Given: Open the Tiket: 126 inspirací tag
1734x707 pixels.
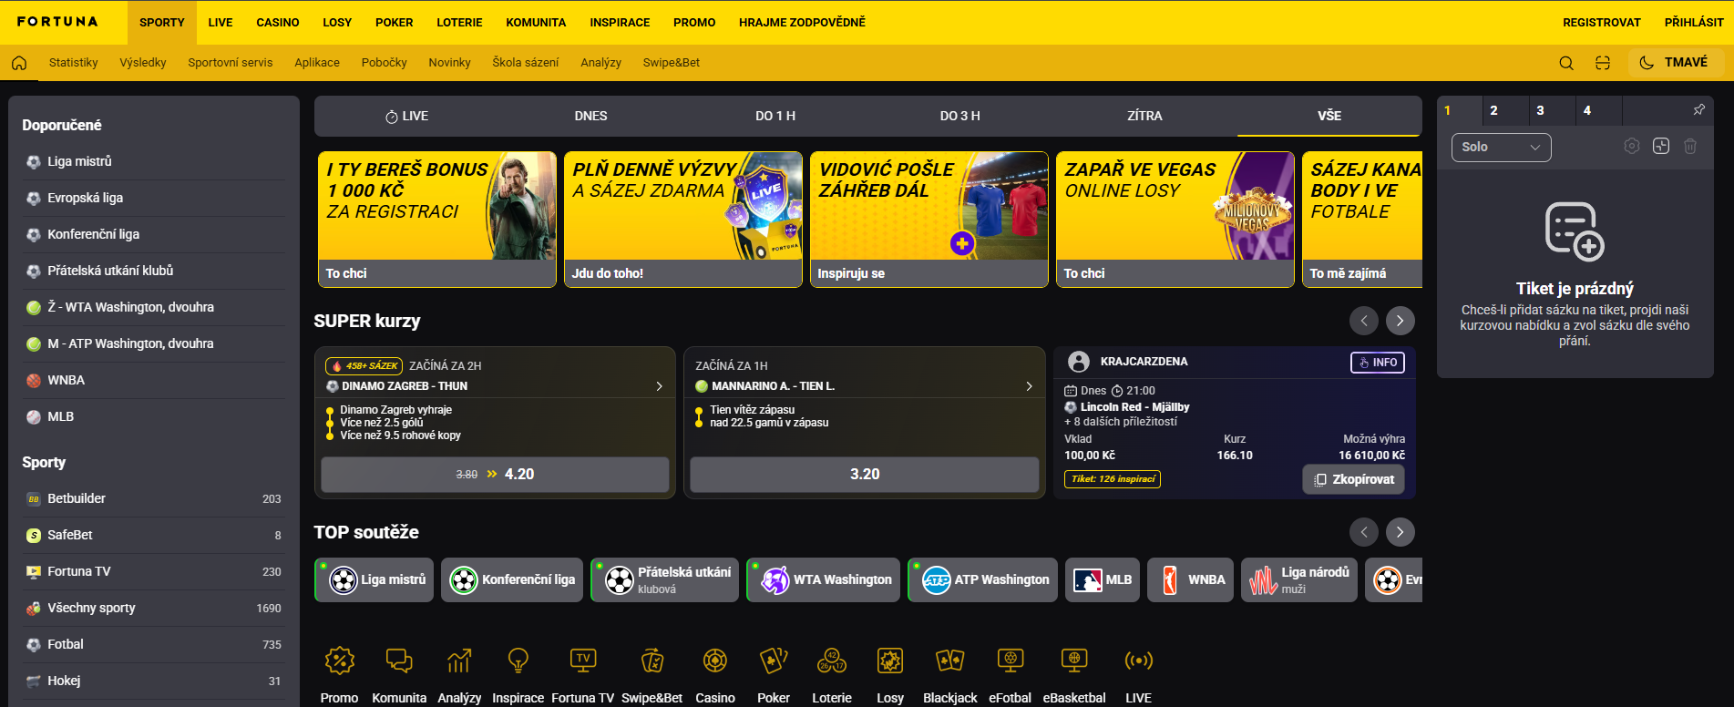Looking at the screenshot, I should (1113, 479).
